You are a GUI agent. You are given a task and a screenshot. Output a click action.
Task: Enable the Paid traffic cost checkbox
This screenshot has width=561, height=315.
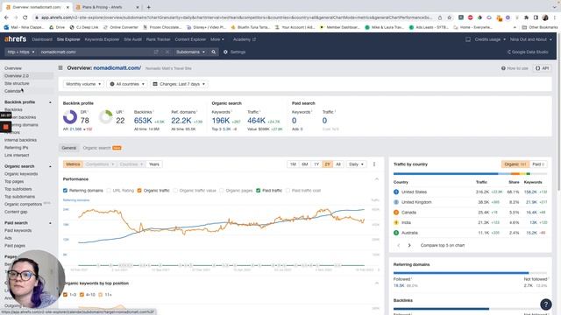tap(288, 191)
